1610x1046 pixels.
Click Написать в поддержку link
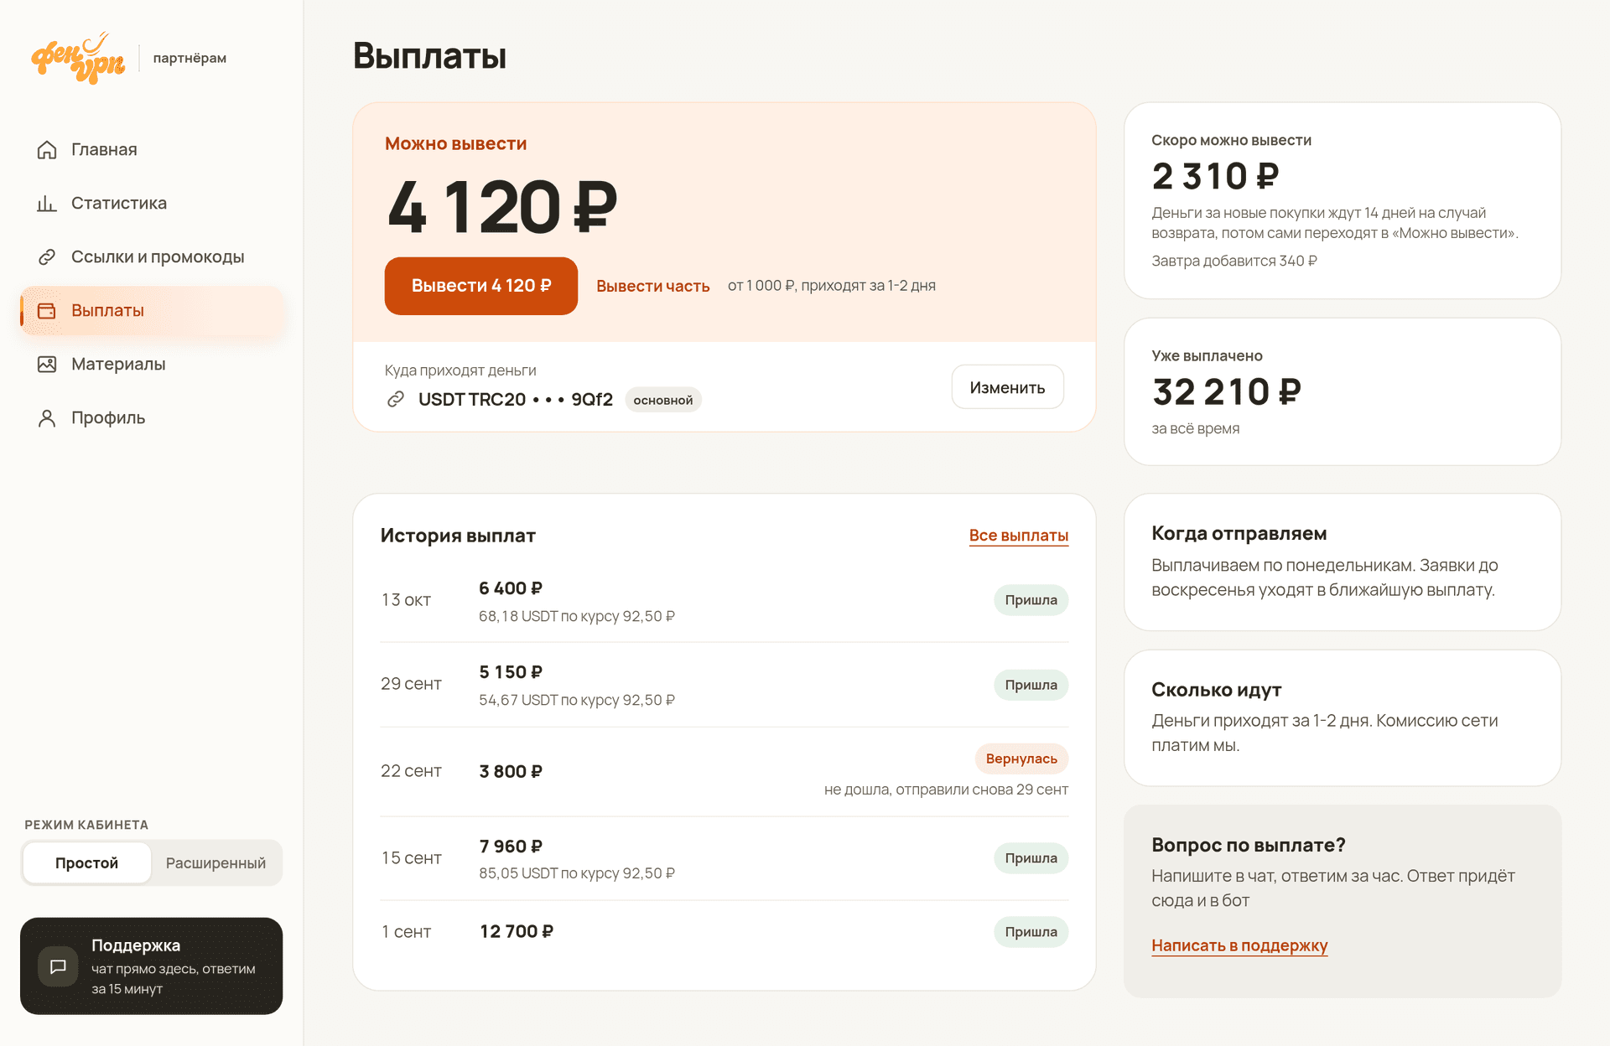coord(1239,945)
